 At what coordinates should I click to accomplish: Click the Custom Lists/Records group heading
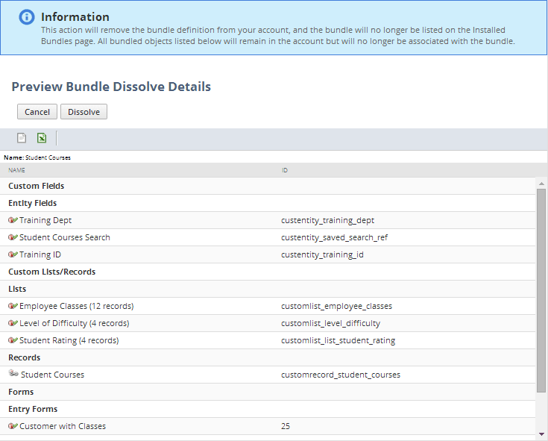pos(51,272)
